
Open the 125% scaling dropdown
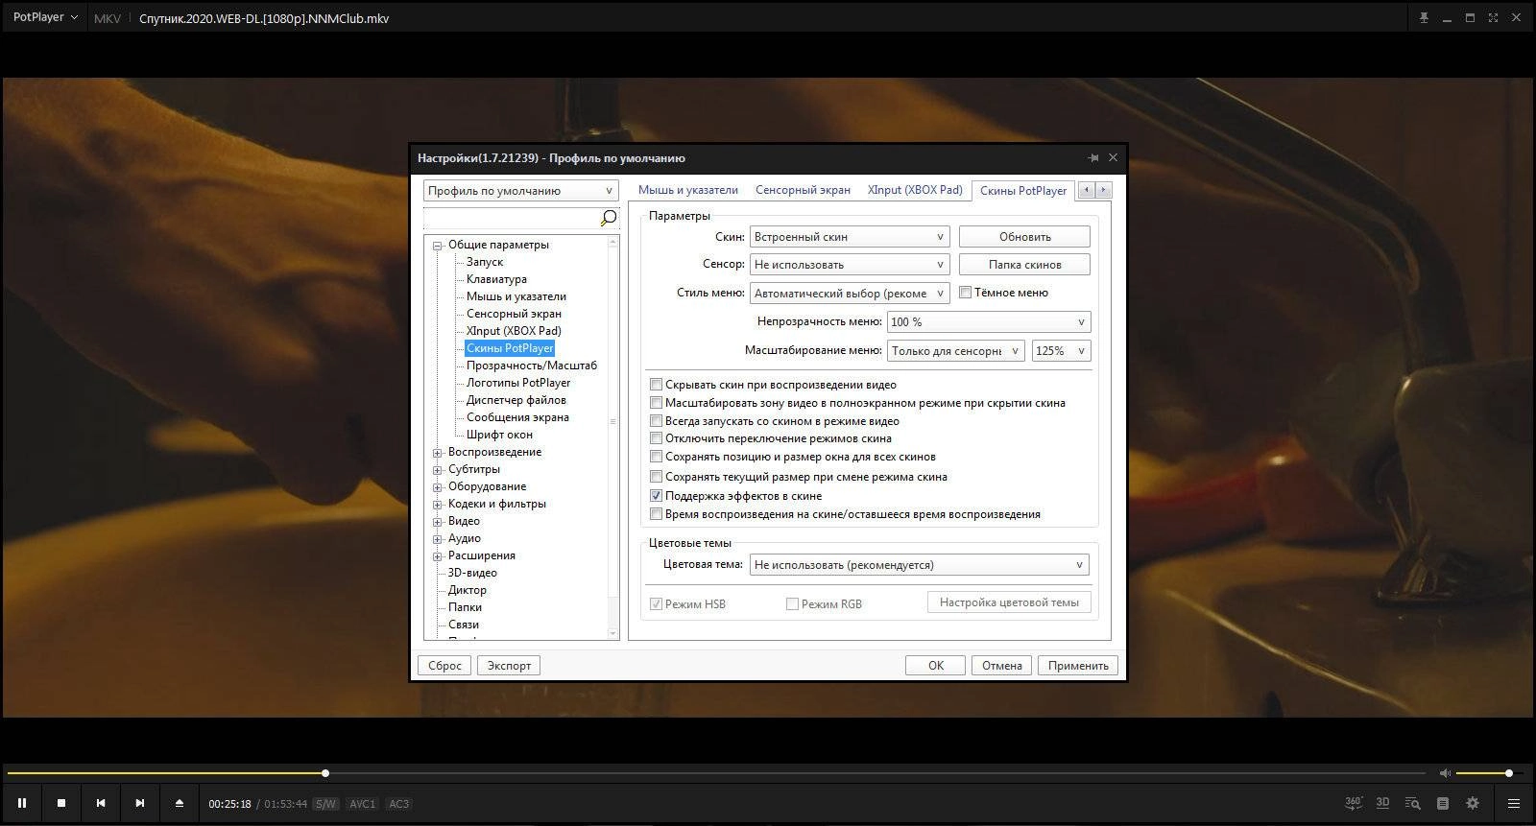[1062, 351]
